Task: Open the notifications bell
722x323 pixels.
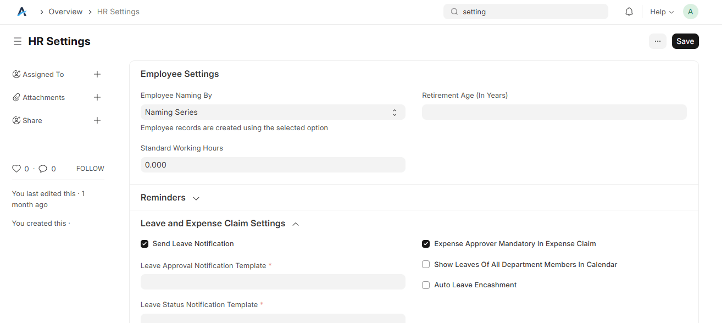Action: (629, 12)
